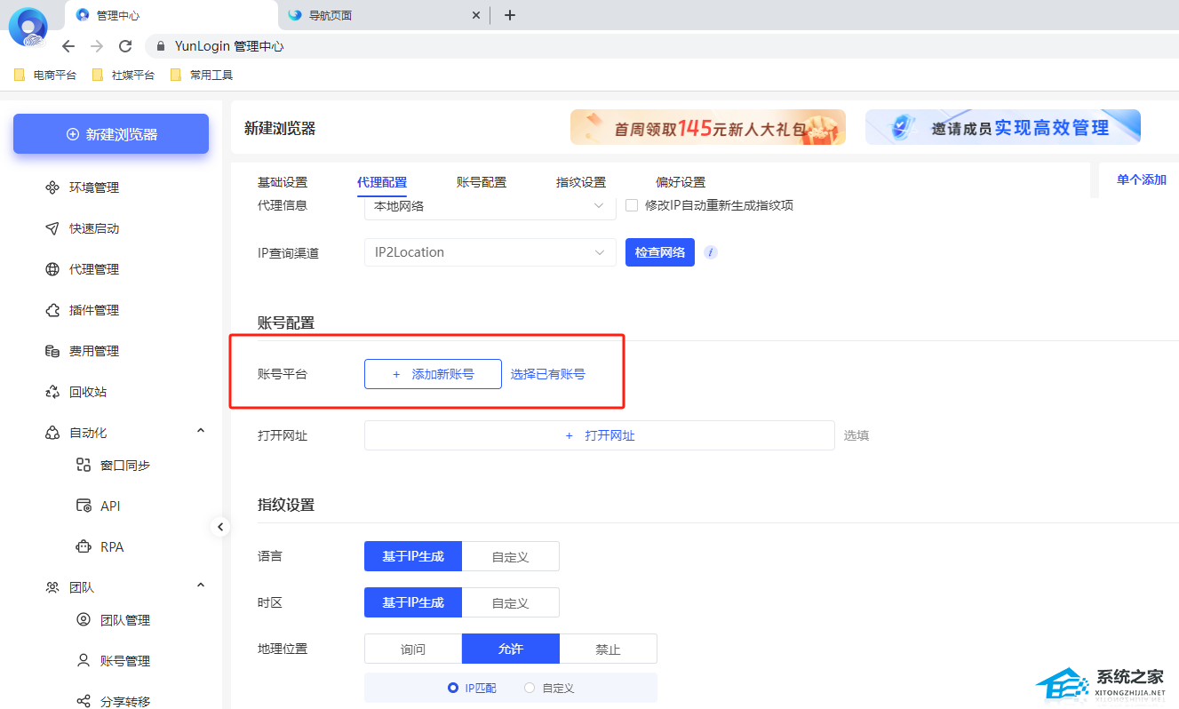Select the 窗口同步 icon in sidebar
The width and height of the screenshot is (1179, 709).
tap(84, 465)
